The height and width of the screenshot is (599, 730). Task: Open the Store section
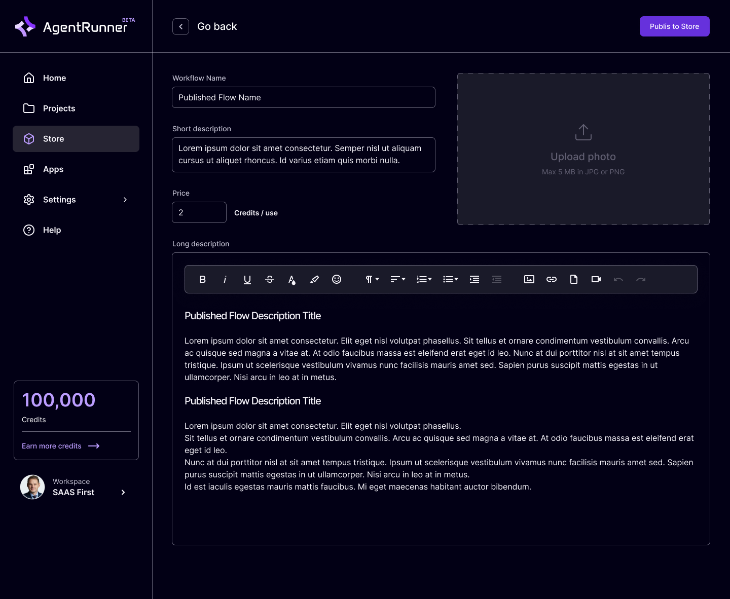[x=53, y=138]
